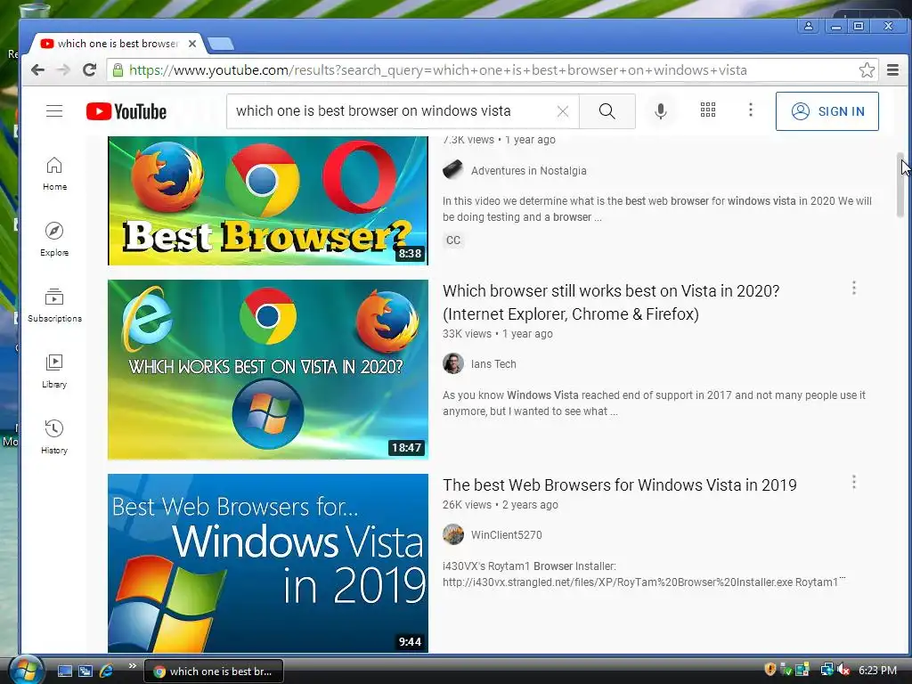Open a new Chrome tab
Screen dimensions: 912x684
point(221,44)
